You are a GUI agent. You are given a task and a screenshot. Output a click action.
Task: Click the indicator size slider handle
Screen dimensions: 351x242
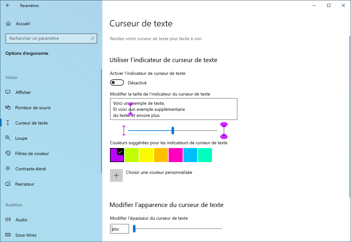pyautogui.click(x=172, y=131)
